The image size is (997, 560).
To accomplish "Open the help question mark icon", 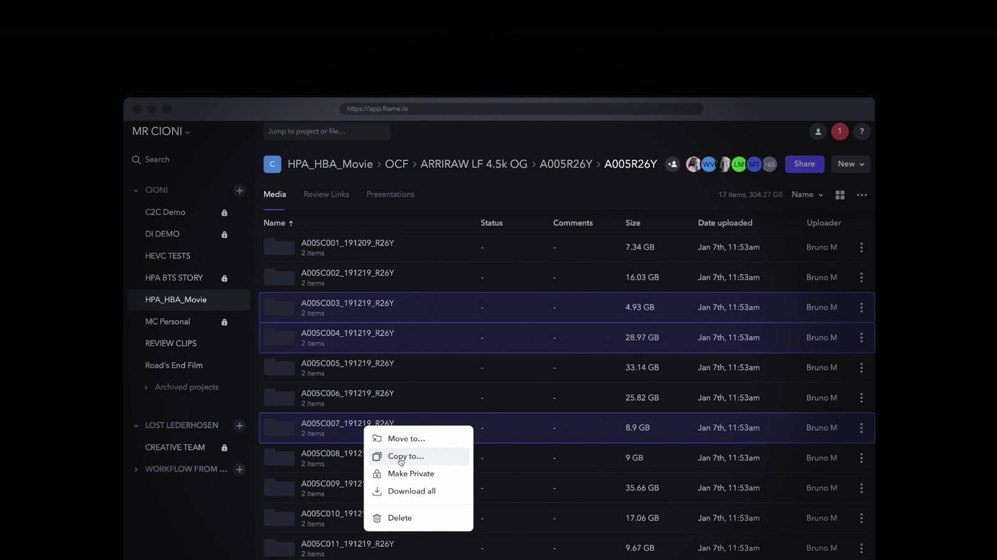I will [x=862, y=131].
